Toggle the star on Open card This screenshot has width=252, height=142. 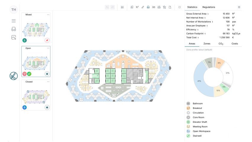47,74
